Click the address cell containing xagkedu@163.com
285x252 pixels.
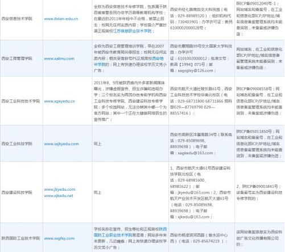(x=201, y=144)
